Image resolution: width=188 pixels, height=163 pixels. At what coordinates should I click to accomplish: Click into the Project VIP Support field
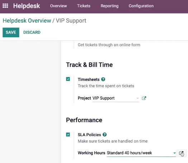[x=116, y=98]
